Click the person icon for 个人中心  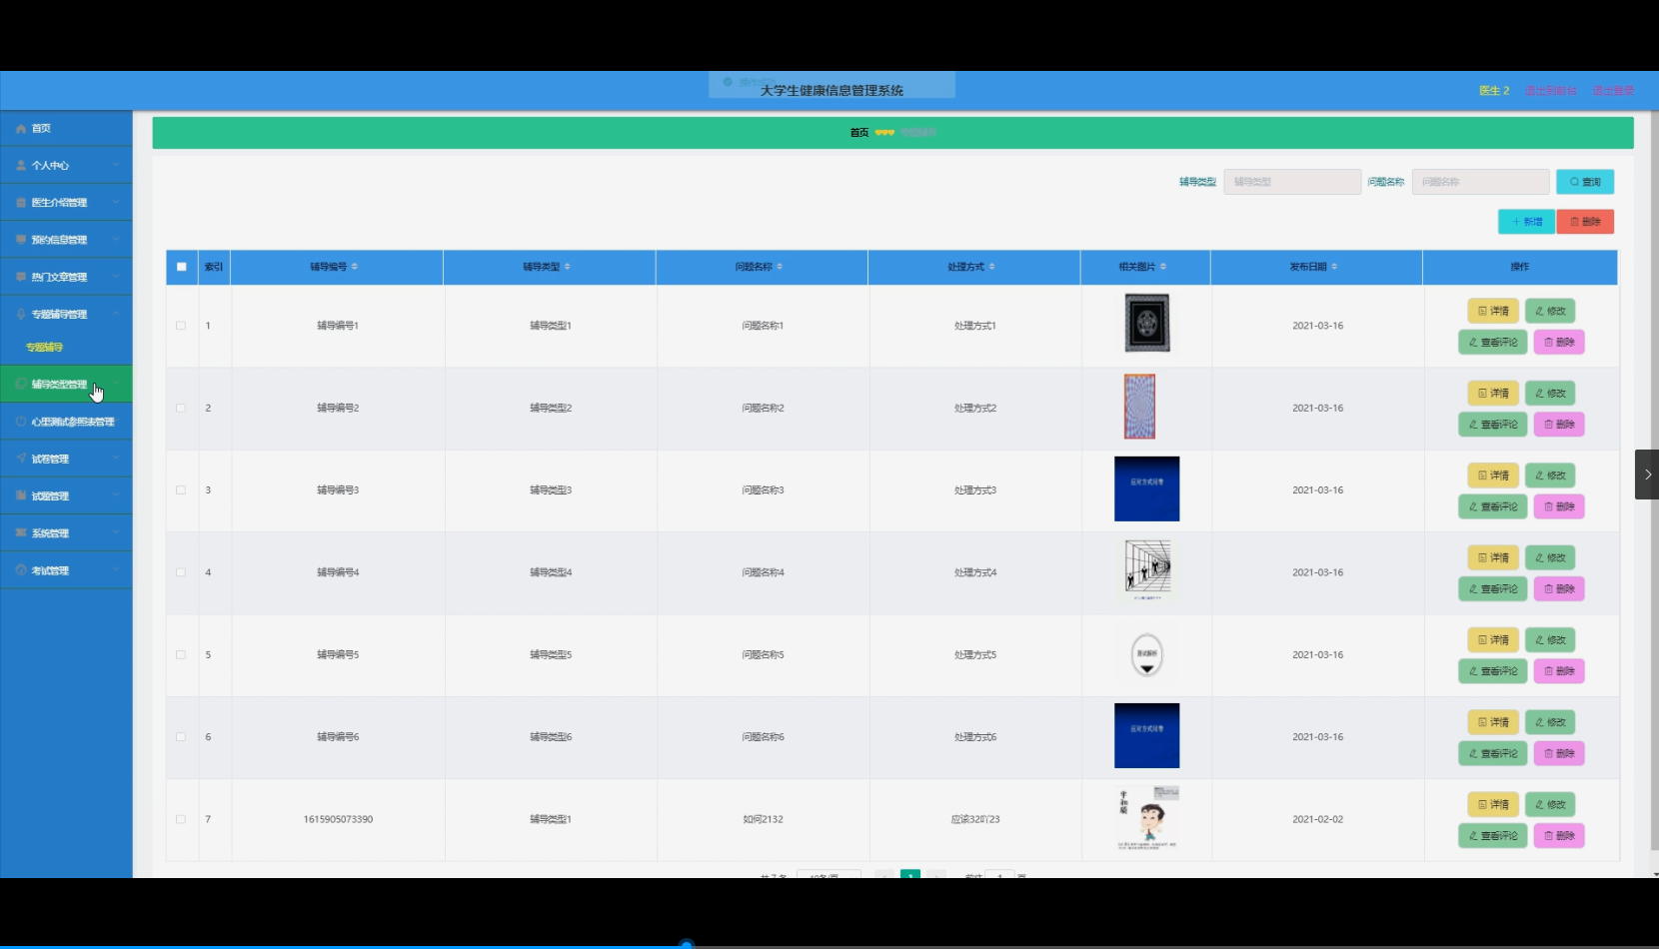(21, 166)
